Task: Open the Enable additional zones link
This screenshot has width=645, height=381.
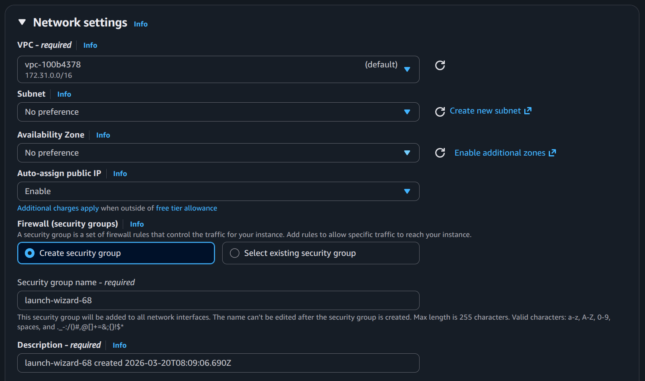Action: [x=499, y=152]
